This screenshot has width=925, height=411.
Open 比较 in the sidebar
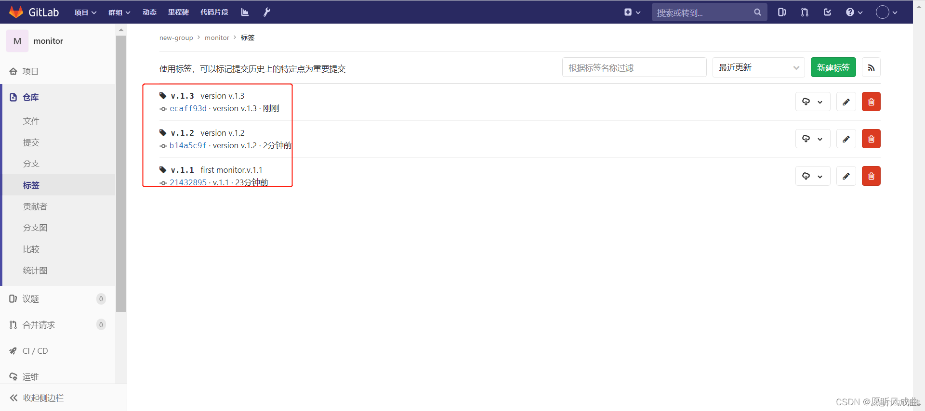pos(31,249)
